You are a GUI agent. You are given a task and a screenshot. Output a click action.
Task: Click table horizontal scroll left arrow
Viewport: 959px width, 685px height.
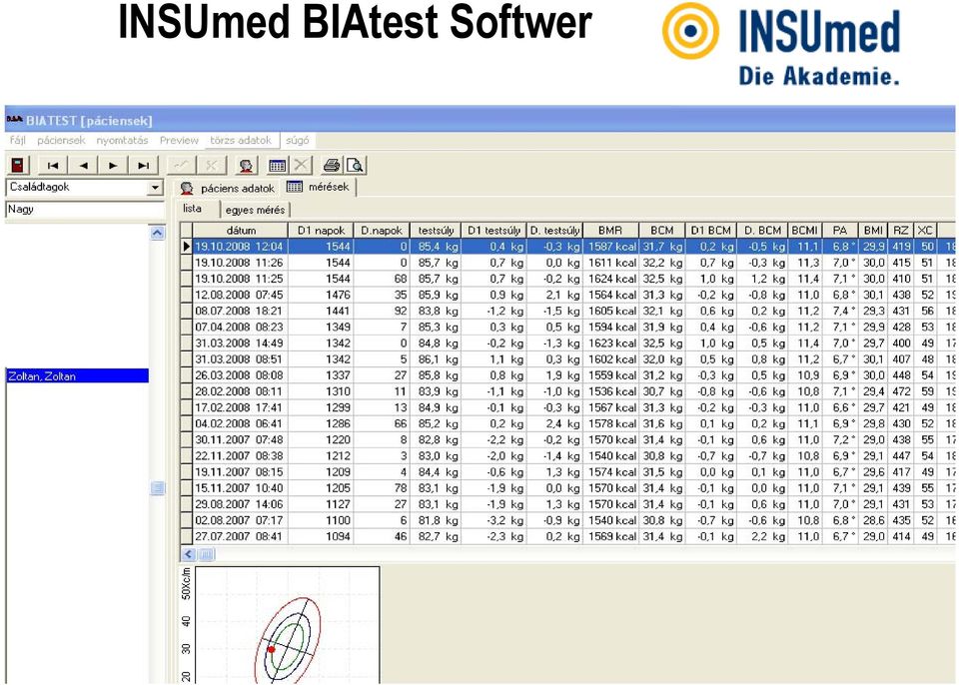(x=189, y=555)
